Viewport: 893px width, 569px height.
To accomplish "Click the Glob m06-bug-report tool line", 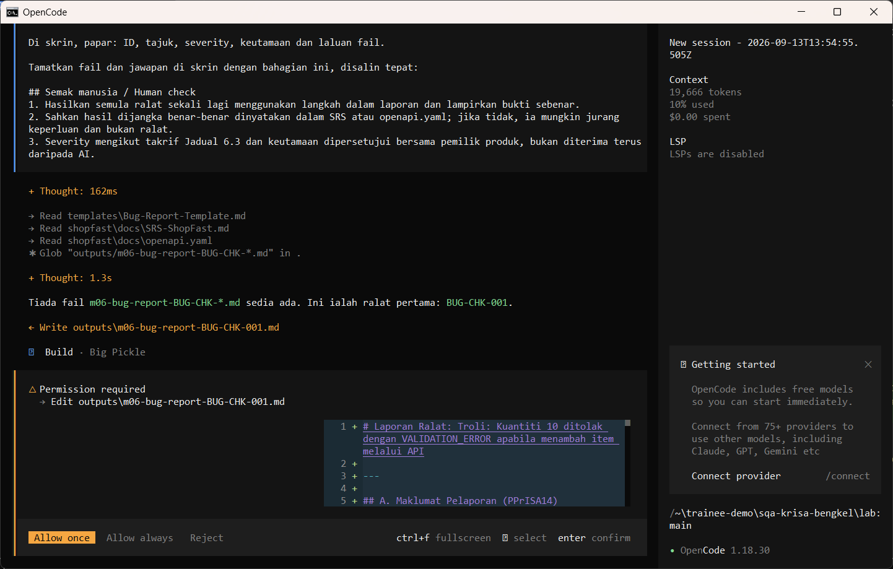I will point(165,253).
